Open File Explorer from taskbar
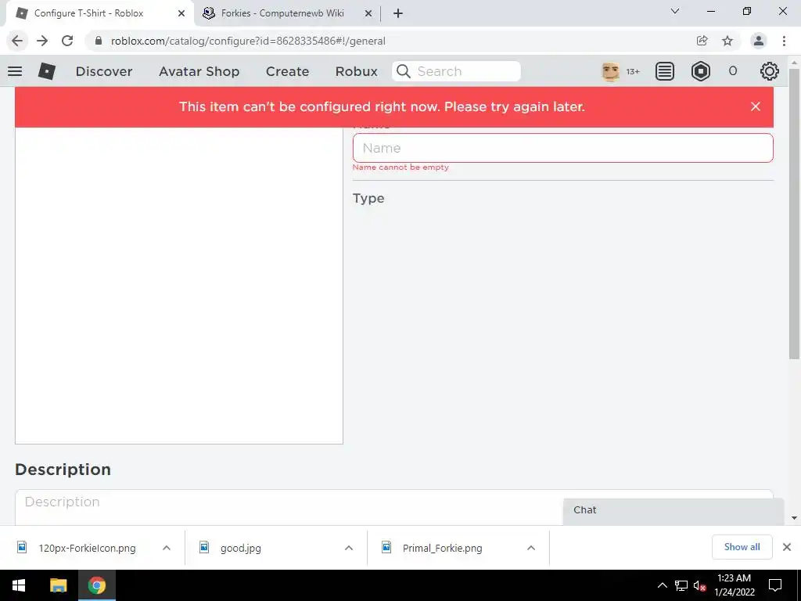 (x=58, y=585)
